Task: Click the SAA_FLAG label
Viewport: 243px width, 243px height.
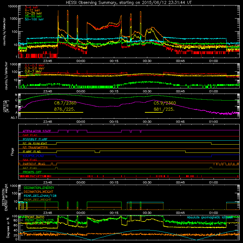Action: point(30,160)
